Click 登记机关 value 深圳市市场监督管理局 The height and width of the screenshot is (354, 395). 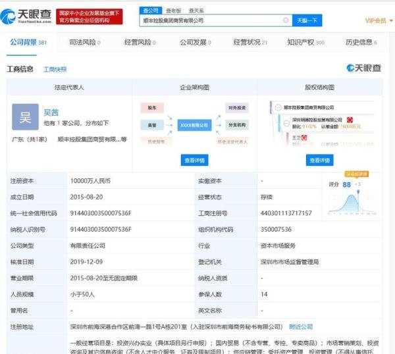290,262
